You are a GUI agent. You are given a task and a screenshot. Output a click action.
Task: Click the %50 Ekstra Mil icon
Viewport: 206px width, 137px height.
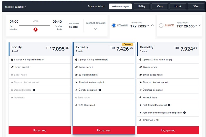click(140, 120)
